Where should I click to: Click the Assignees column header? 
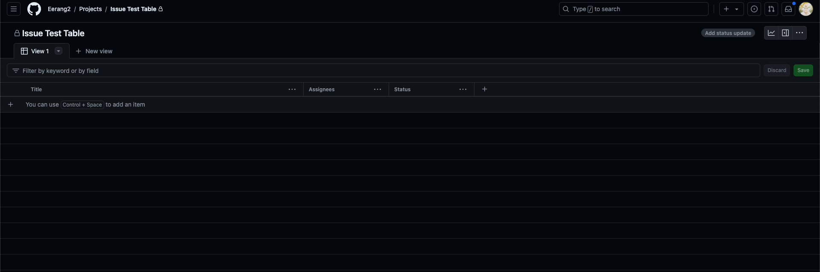(322, 90)
